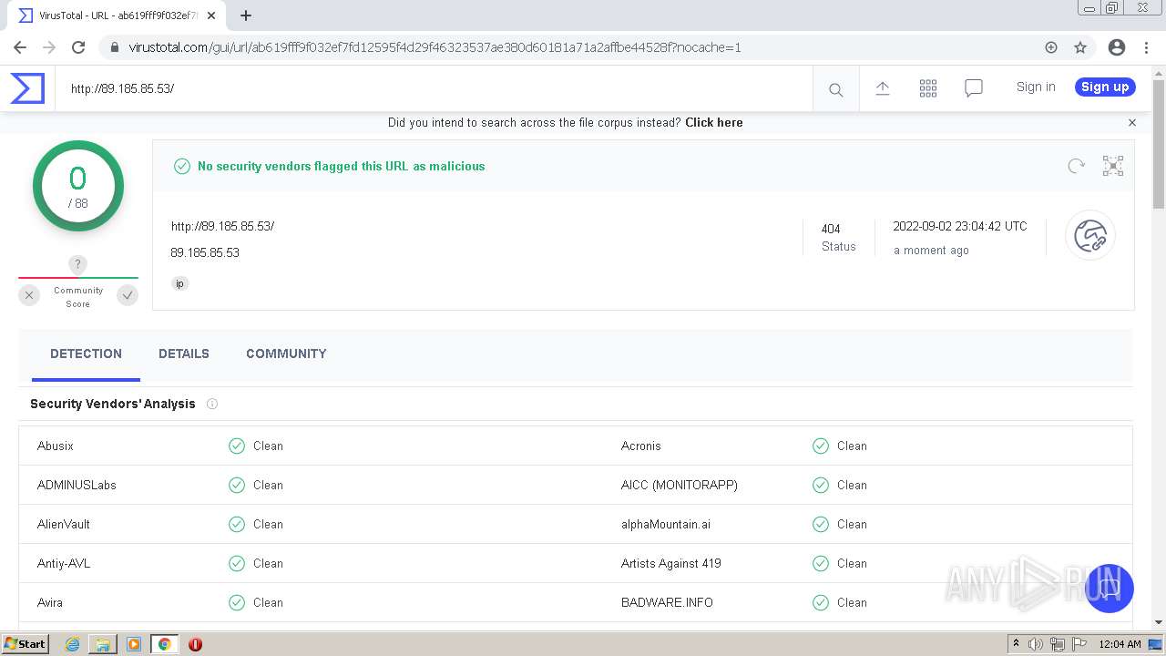1166x656 pixels.
Task: Select the VirusTotal - URL browser tab
Action: click(x=118, y=15)
